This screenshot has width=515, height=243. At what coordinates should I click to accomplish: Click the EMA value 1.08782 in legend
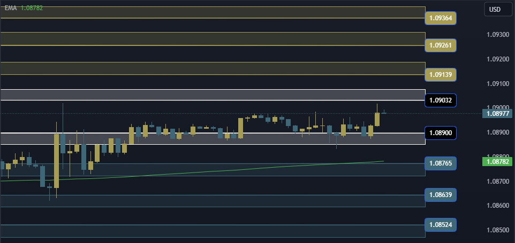pos(32,8)
